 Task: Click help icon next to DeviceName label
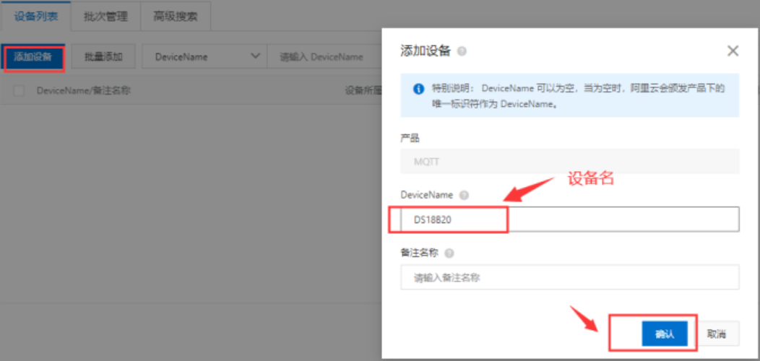click(x=464, y=195)
